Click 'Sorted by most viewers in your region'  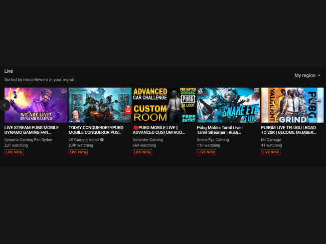pos(39,80)
